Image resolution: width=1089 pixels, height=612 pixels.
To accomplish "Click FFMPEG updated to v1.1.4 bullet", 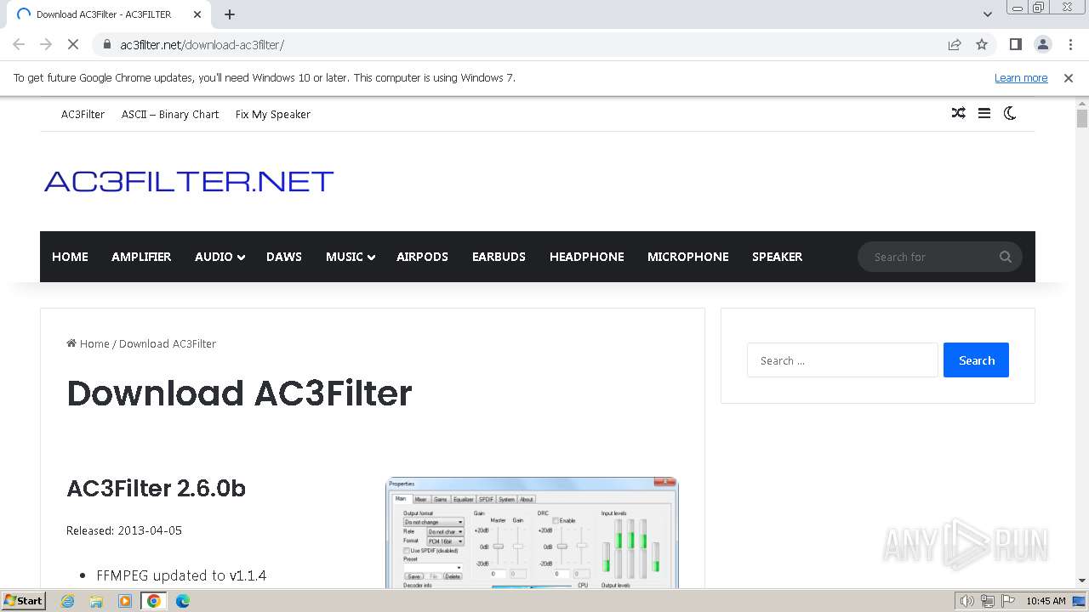I will (x=181, y=575).
